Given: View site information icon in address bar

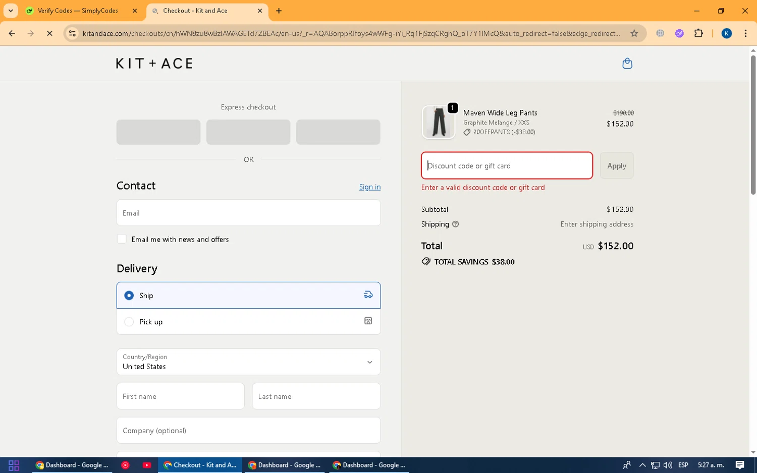Looking at the screenshot, I should tap(72, 33).
